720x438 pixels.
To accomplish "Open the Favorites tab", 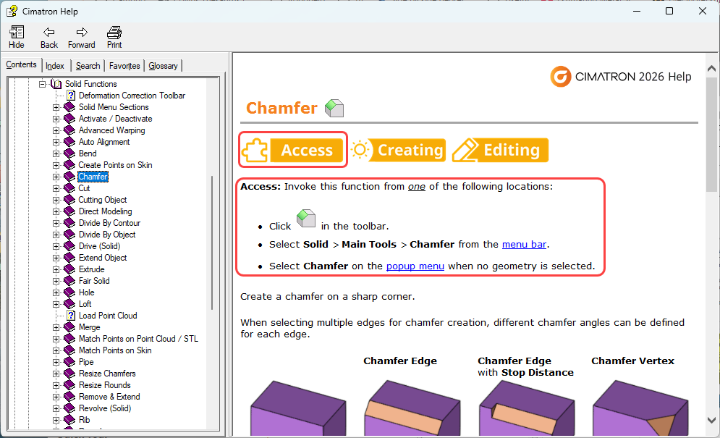I will [x=124, y=66].
